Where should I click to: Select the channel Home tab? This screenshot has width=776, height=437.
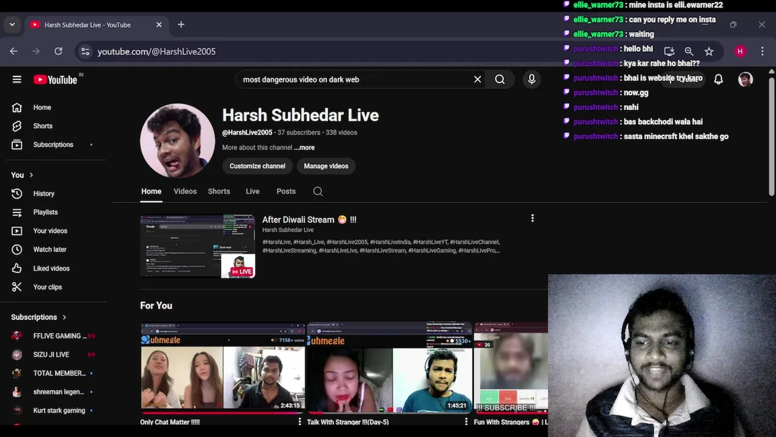pyautogui.click(x=152, y=191)
